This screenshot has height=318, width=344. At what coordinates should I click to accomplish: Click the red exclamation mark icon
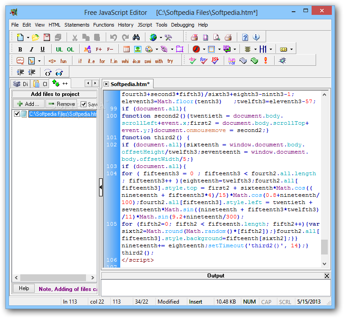click(x=266, y=60)
